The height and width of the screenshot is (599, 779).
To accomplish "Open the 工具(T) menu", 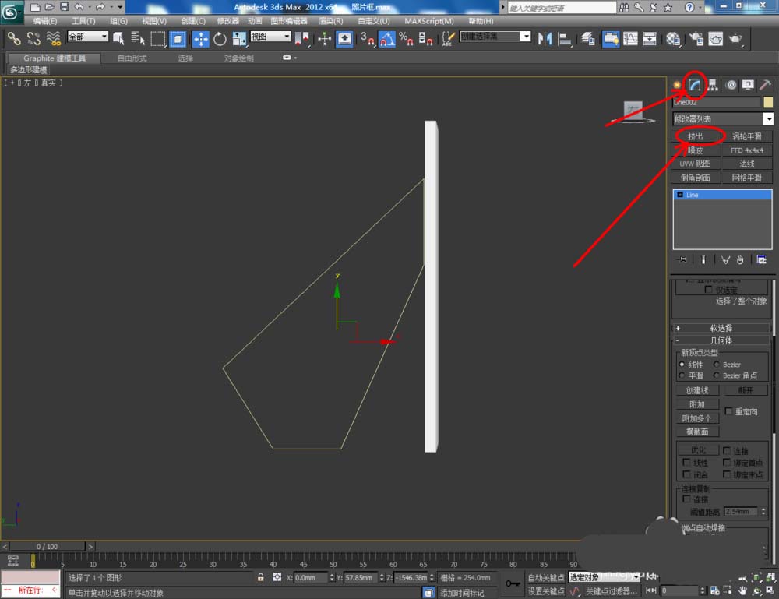I will (83, 21).
